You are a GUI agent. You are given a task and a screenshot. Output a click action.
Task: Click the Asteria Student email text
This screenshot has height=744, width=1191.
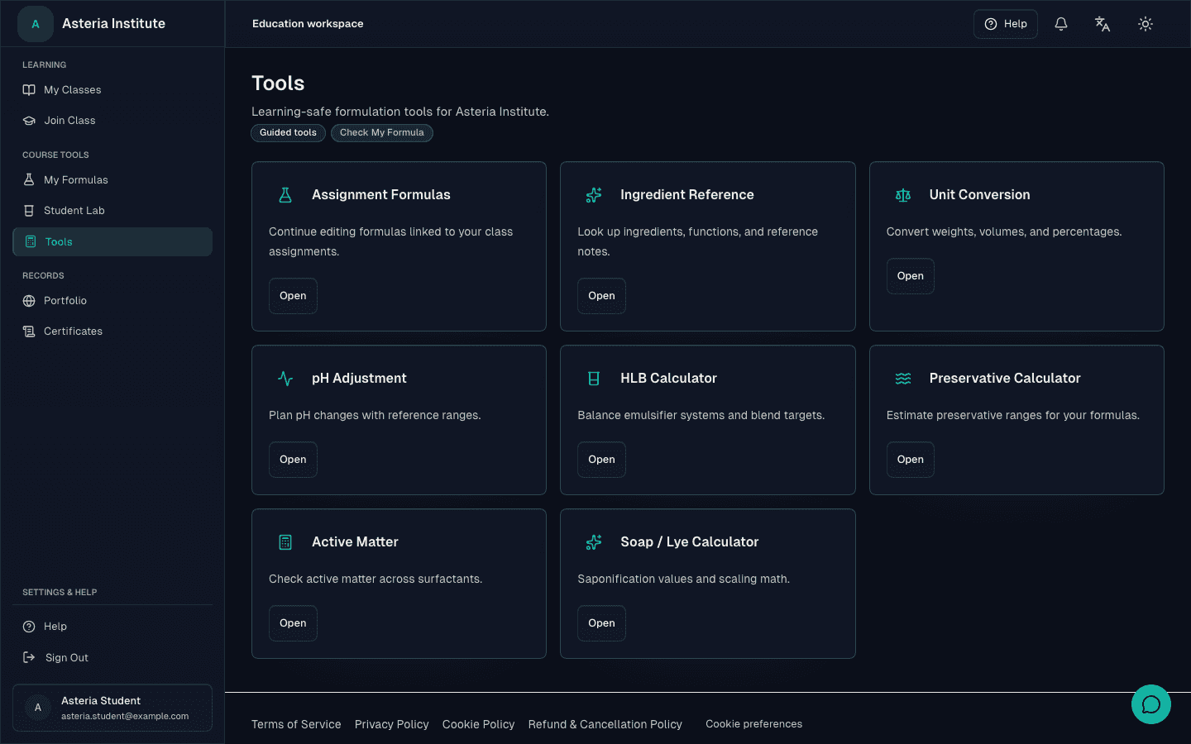pyautogui.click(x=125, y=717)
